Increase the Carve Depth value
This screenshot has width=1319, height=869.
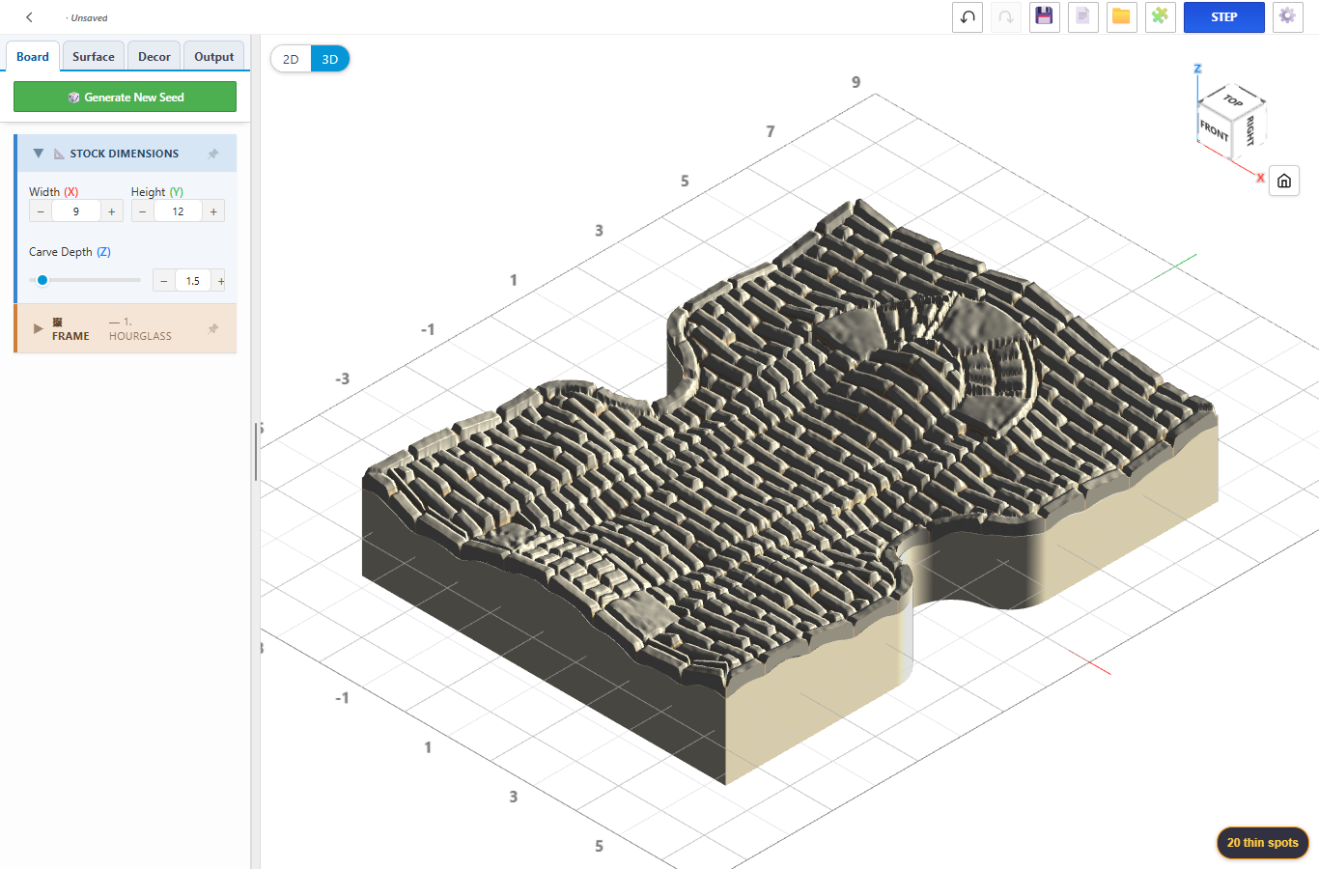tap(220, 281)
